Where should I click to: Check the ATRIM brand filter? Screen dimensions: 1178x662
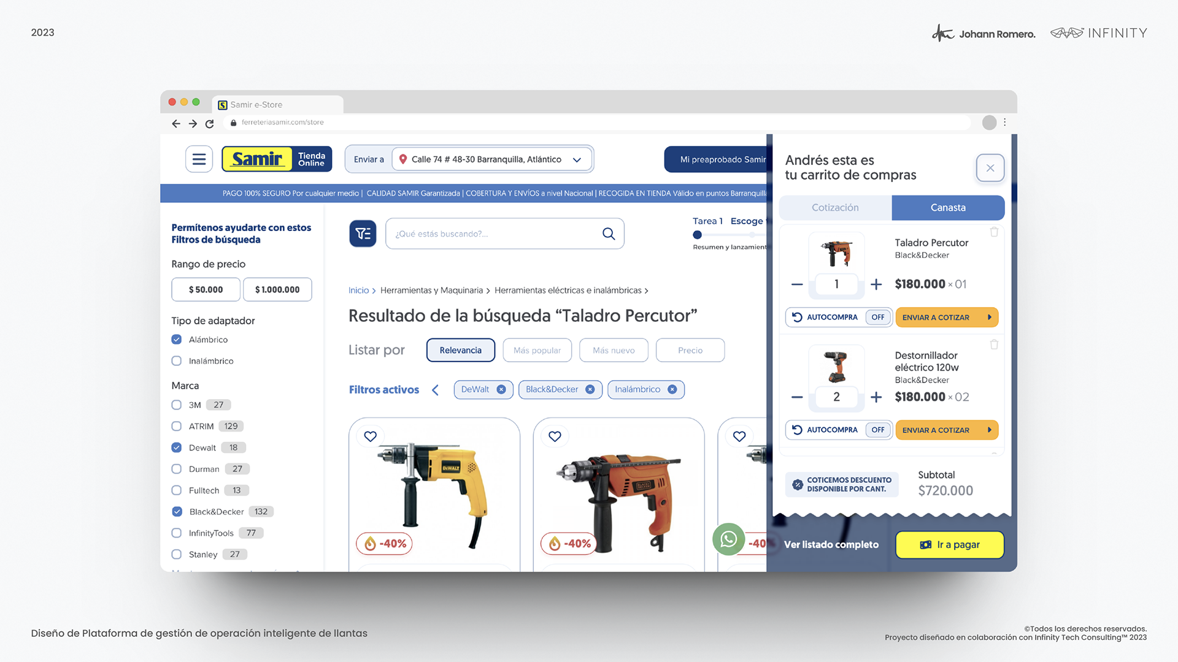point(177,427)
